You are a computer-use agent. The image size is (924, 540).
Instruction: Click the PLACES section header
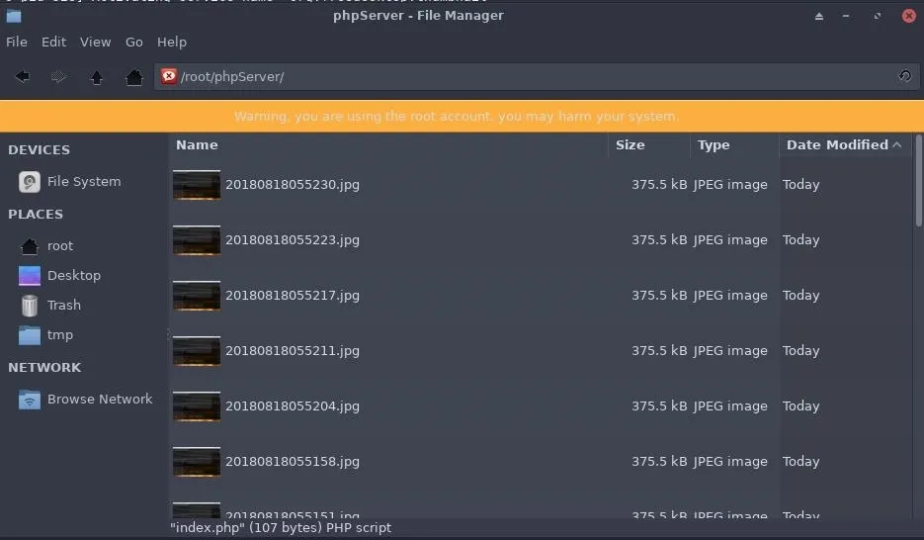36,214
